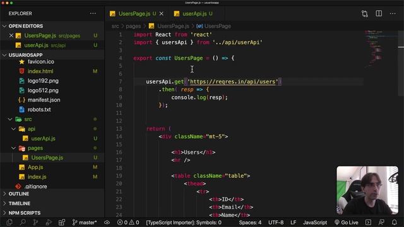Click the editor minimap

click(381, 49)
